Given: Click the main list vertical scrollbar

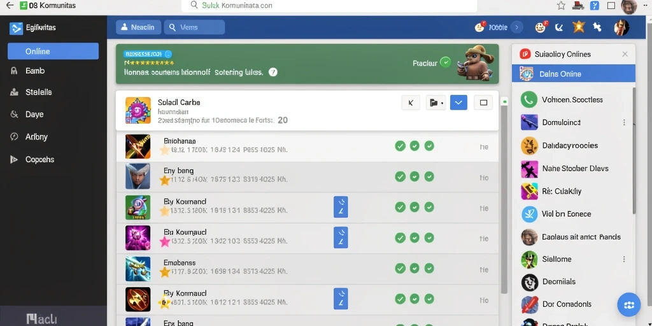Looking at the screenshot, I should point(504,199).
